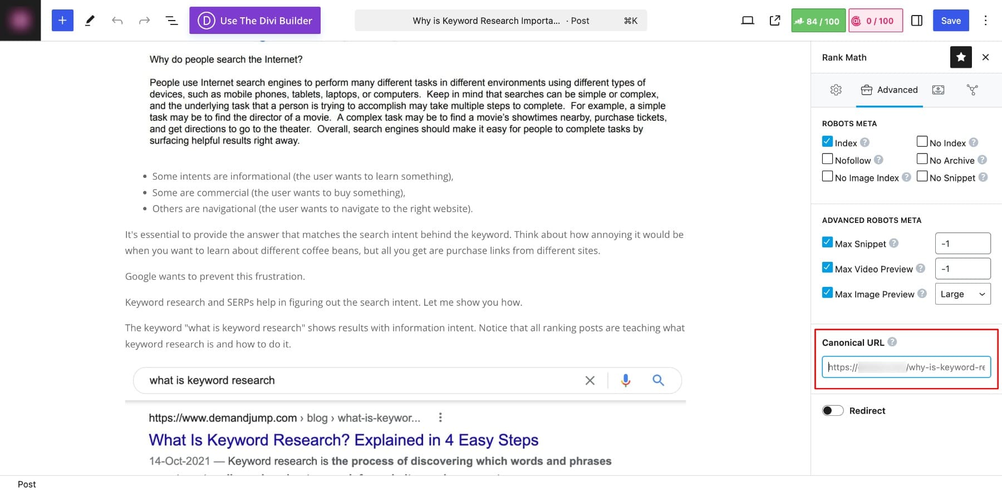Check the No Archive checkbox
This screenshot has width=1002, height=492.
922,159
